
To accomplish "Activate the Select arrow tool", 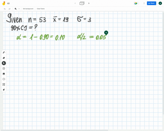I will (x=4, y=63).
